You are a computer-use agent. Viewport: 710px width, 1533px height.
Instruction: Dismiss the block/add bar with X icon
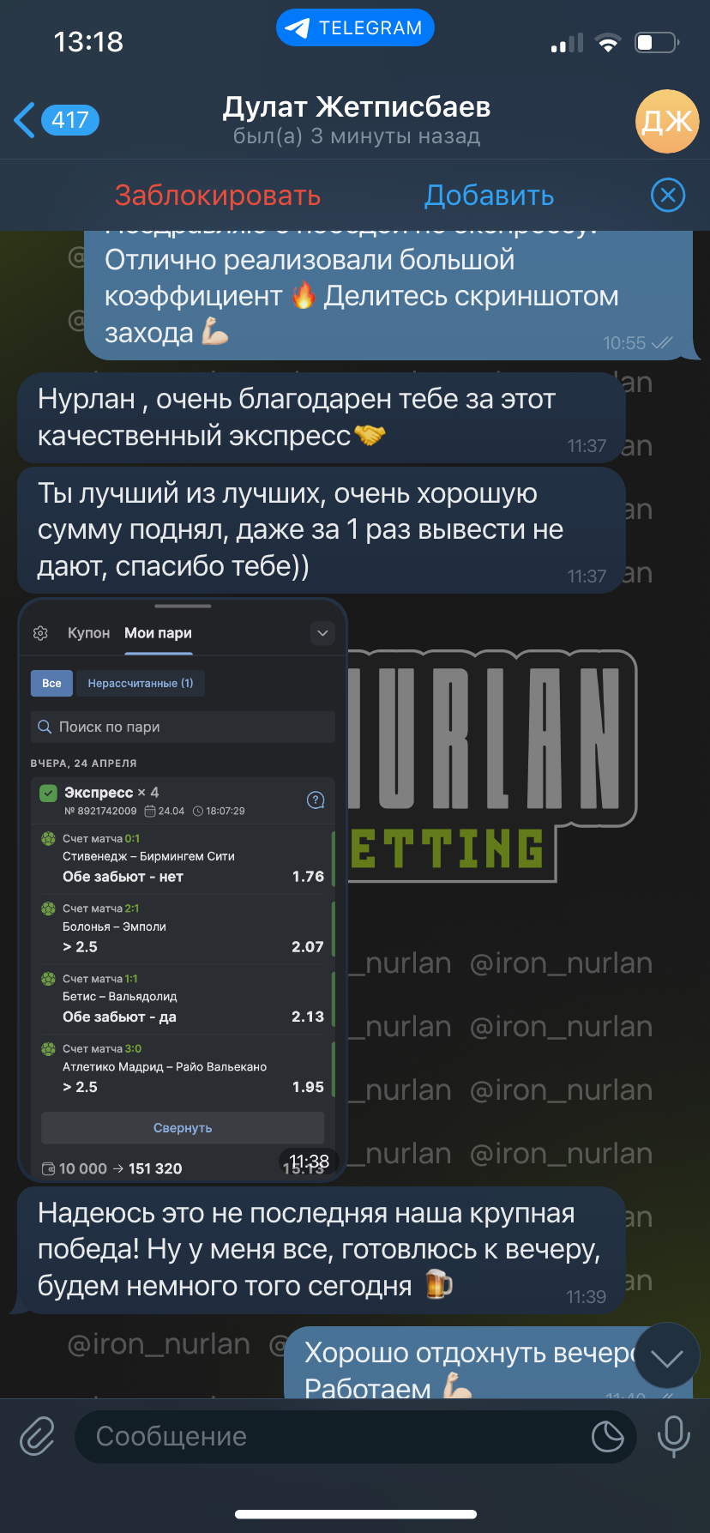tap(668, 196)
